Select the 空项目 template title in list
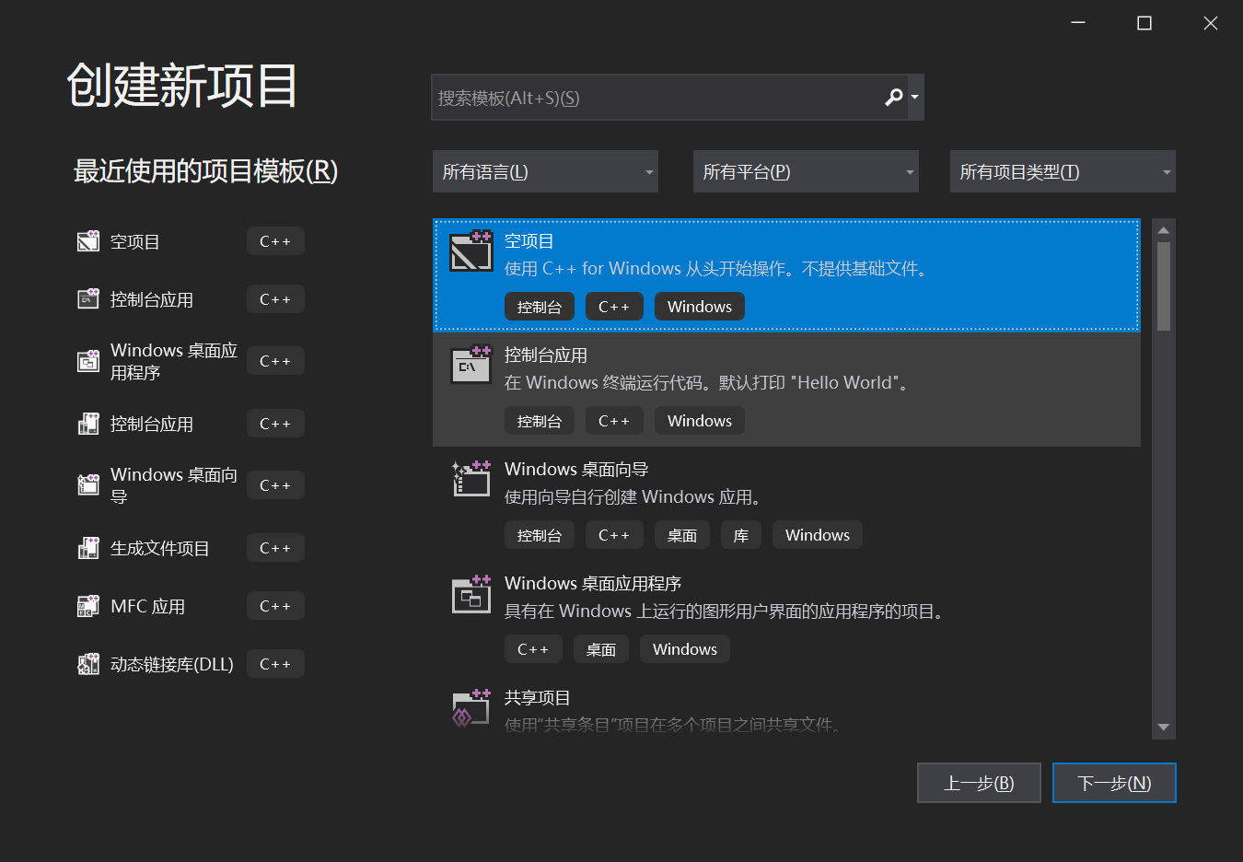The width and height of the screenshot is (1243, 862). (529, 241)
